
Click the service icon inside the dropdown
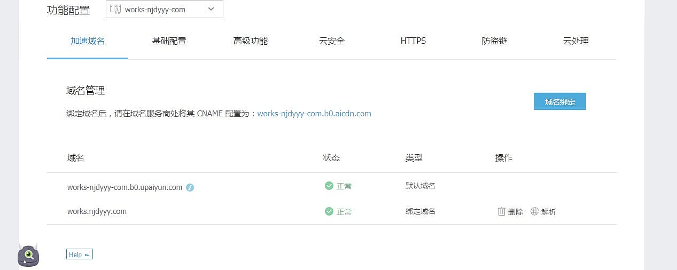[x=115, y=10]
